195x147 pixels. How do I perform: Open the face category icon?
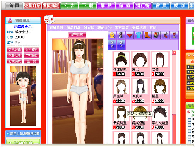[112, 35]
